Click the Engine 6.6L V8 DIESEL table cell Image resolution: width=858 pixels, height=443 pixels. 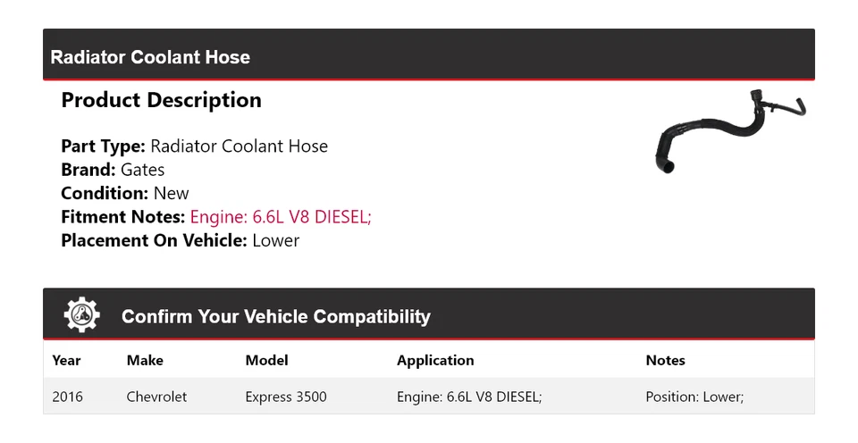tap(469, 397)
